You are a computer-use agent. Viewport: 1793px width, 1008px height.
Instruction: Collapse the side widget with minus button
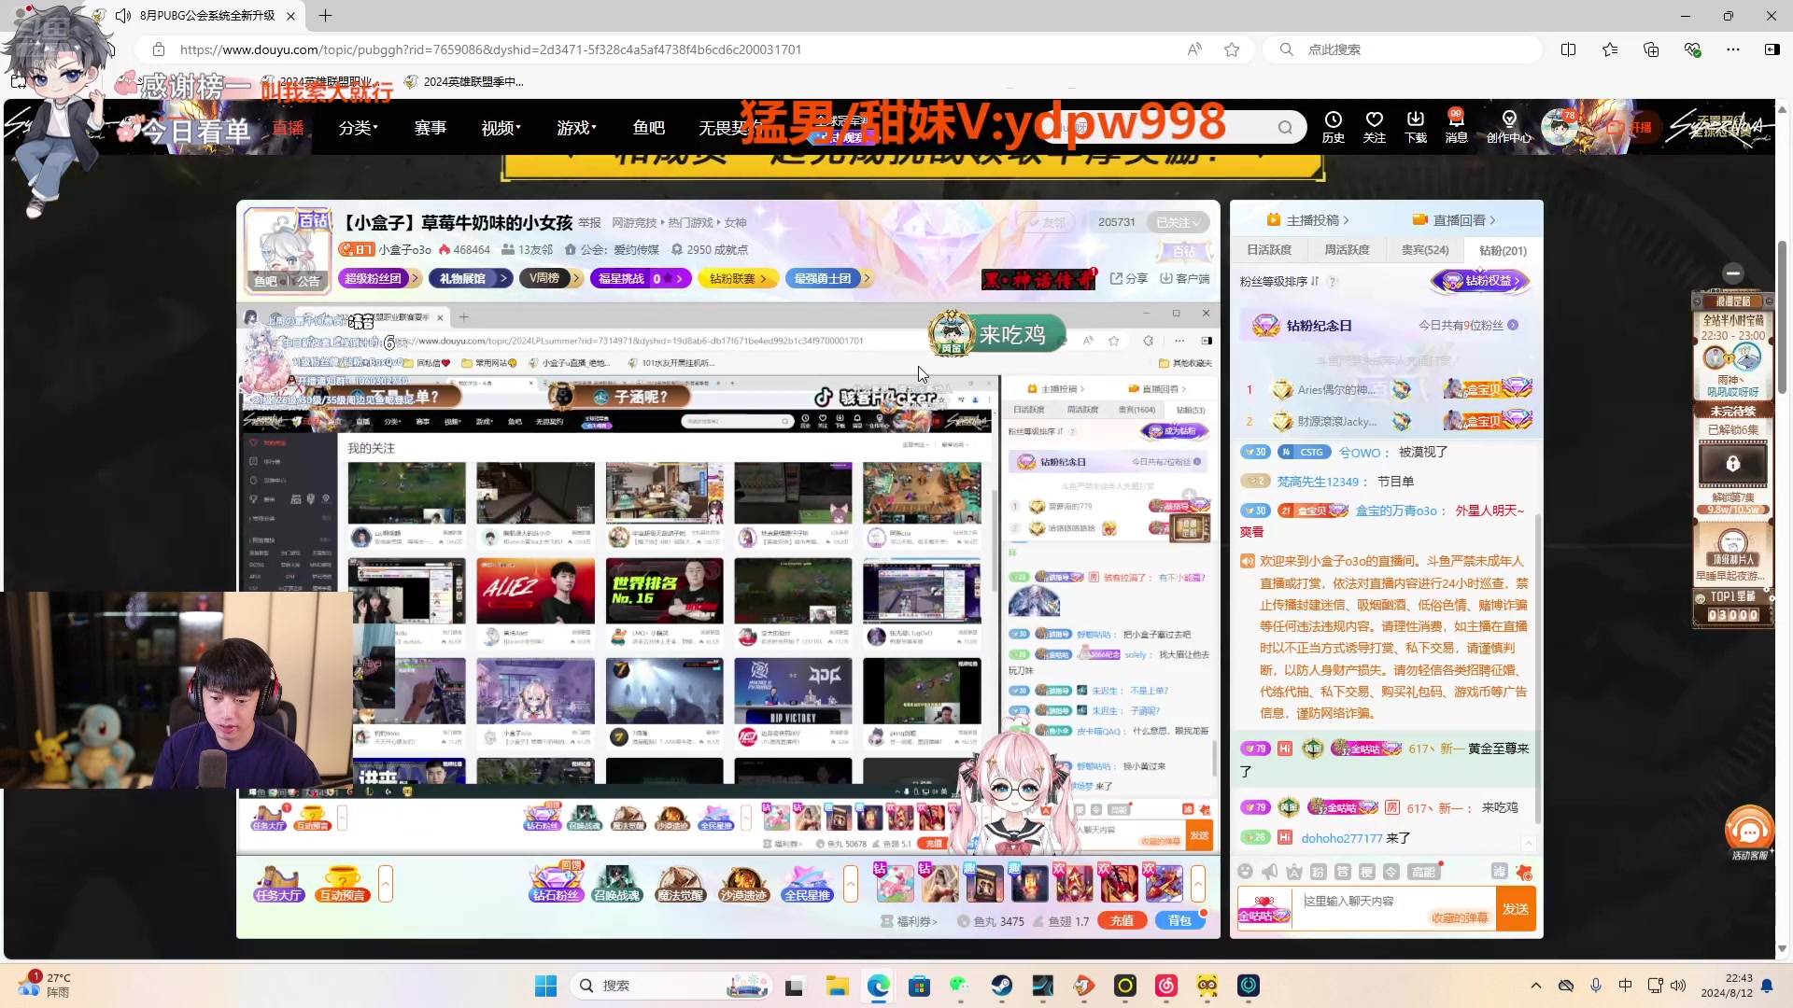coord(1733,273)
